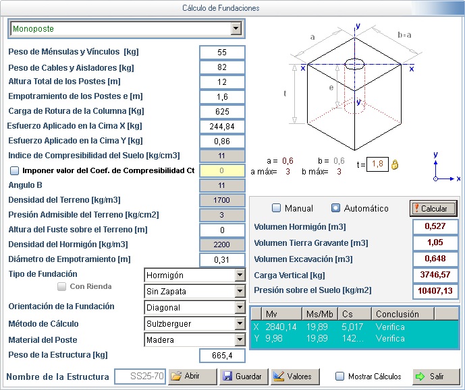Click the Conclusión column header
This screenshot has height=390, width=465.
[403, 314]
